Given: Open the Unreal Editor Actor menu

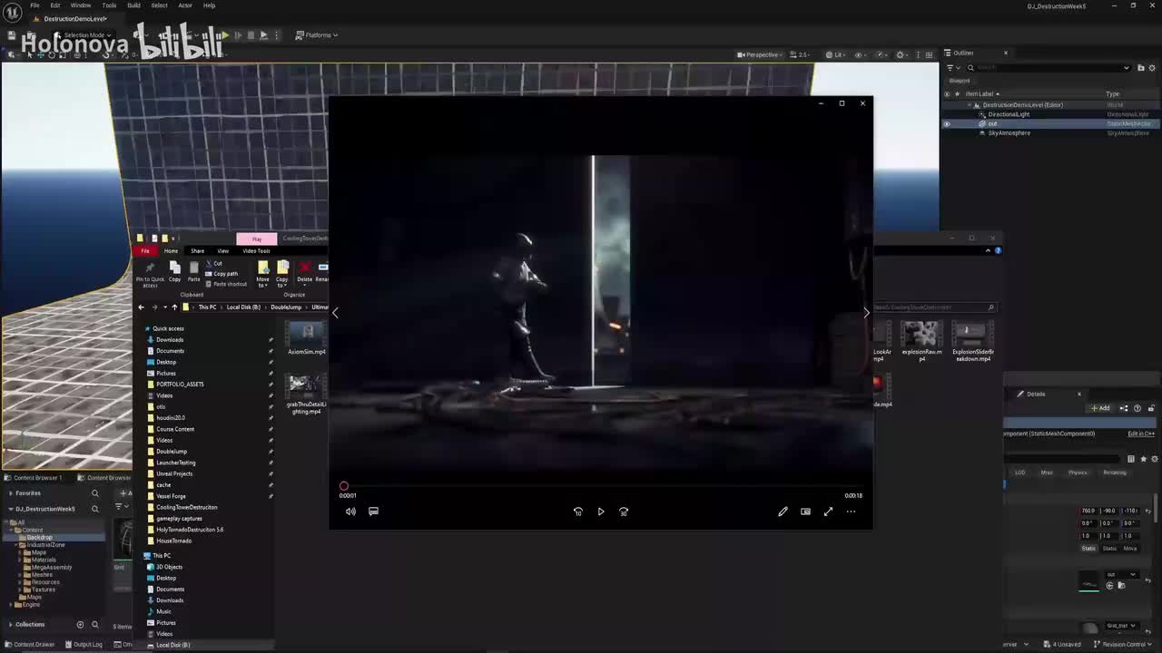Looking at the screenshot, I should (185, 5).
